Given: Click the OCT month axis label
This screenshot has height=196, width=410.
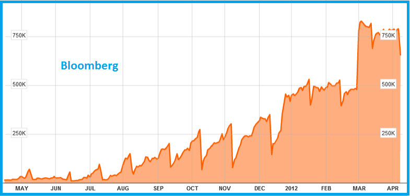Looking at the screenshot, I should [x=192, y=189].
